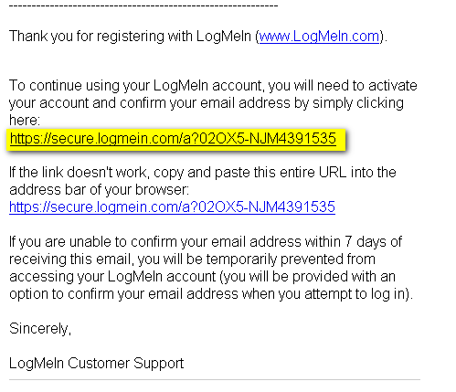
Task: Click "accessing your LogMeIn account" text
Action: pos(112,277)
